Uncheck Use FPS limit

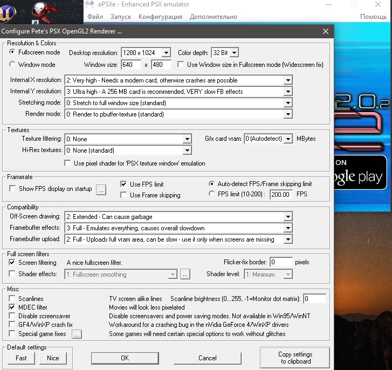[x=123, y=184]
